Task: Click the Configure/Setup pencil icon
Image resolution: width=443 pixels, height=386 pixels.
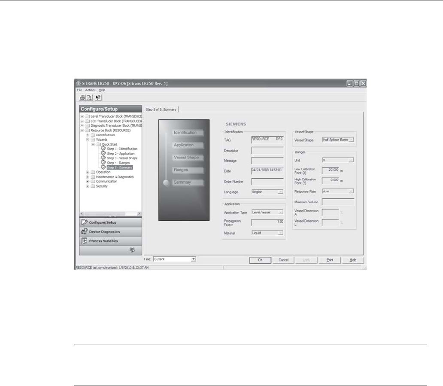Action: coord(85,222)
